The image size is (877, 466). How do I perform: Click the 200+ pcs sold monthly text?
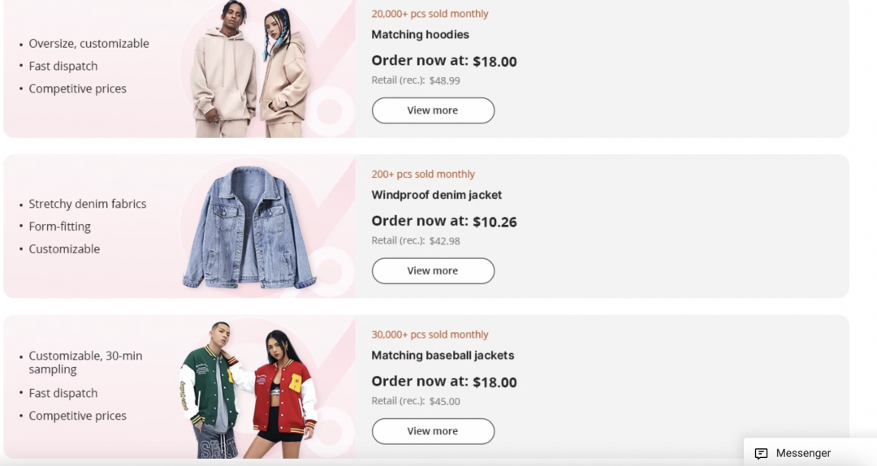point(423,174)
